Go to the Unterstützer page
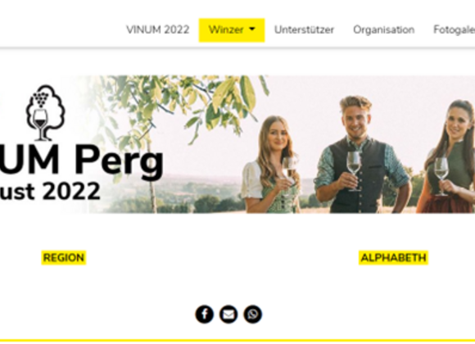 pos(304,29)
